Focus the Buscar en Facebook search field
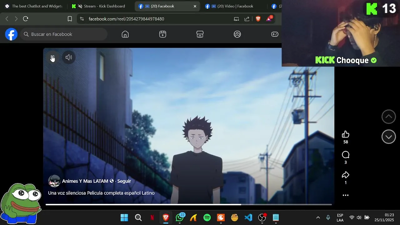This screenshot has height=225, width=400. coord(64,34)
